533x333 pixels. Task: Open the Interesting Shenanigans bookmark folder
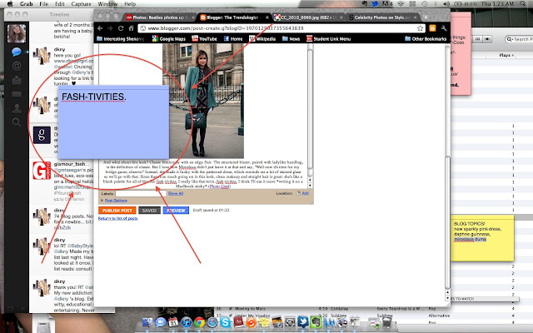(121, 39)
